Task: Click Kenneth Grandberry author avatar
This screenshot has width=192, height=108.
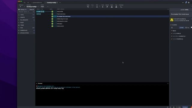Action: (x=172, y=20)
